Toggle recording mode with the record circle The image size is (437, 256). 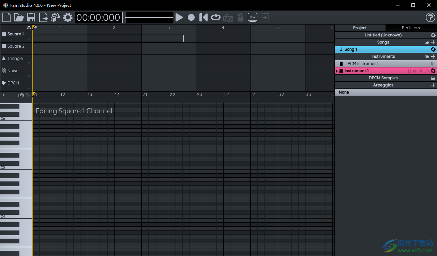191,17
